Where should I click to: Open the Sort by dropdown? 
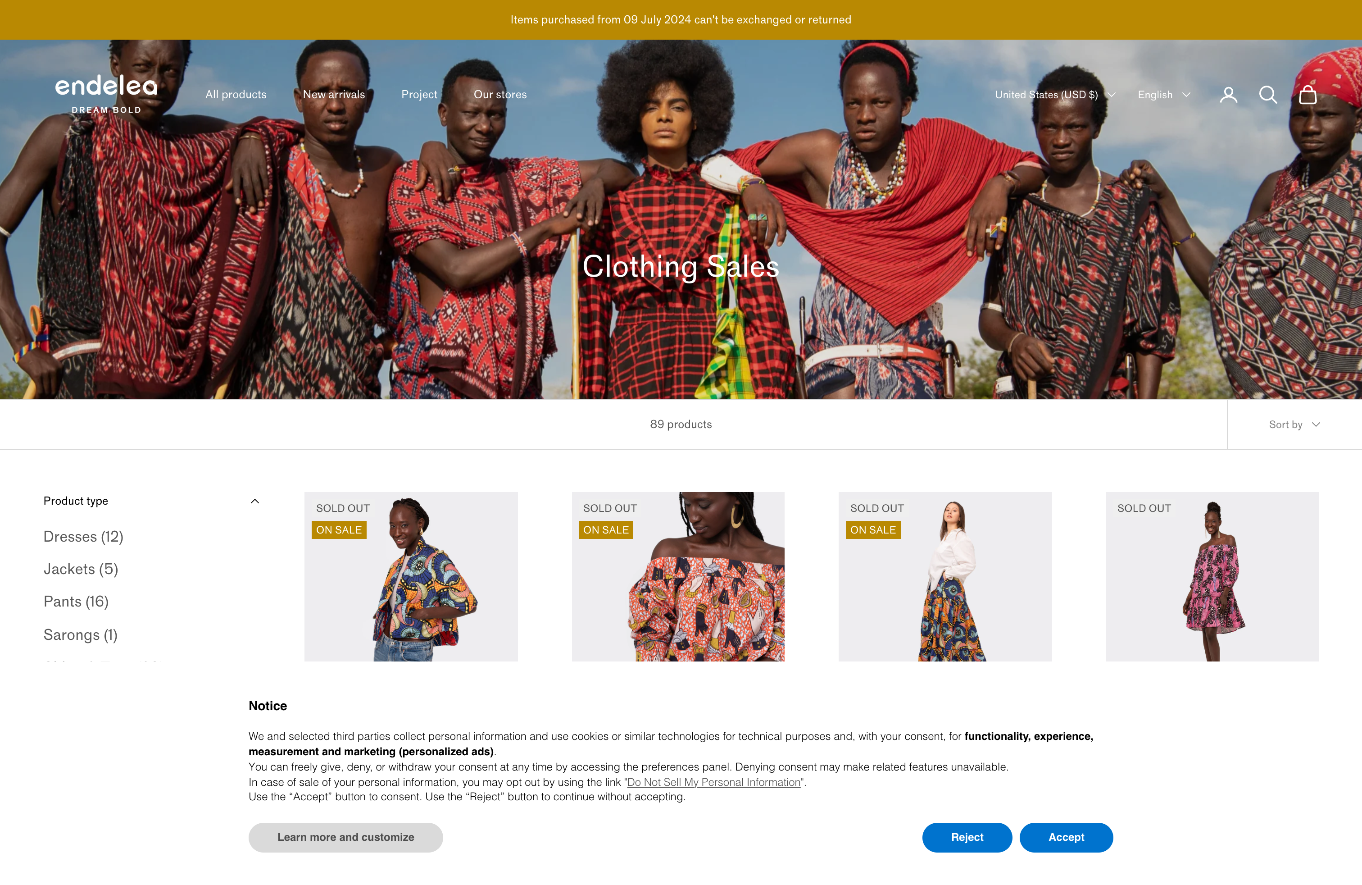[1294, 424]
